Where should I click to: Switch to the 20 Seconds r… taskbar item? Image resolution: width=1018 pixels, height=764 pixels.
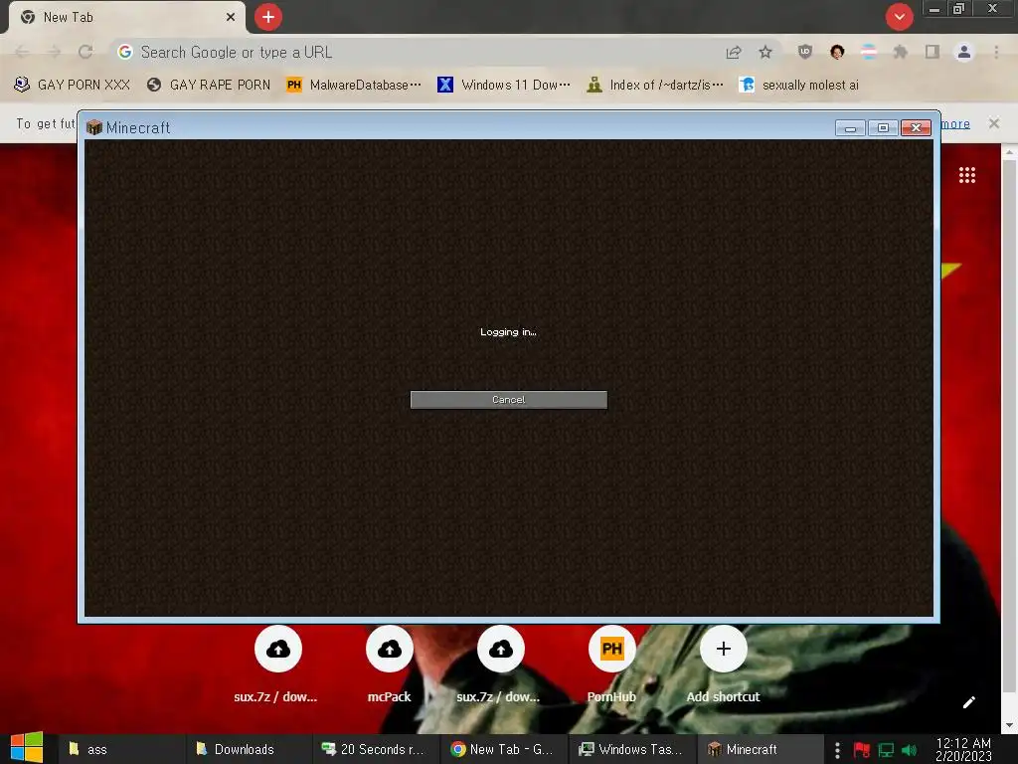(374, 749)
